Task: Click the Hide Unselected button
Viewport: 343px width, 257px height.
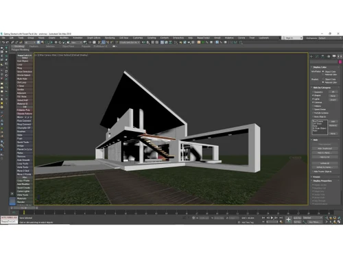Action: (324, 149)
